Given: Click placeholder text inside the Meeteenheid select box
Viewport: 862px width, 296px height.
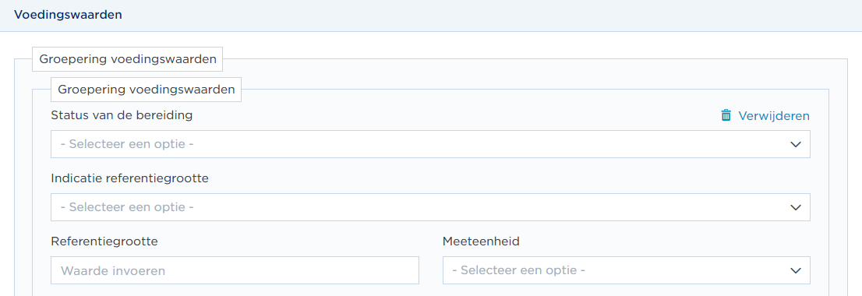Looking at the screenshot, I should point(518,271).
